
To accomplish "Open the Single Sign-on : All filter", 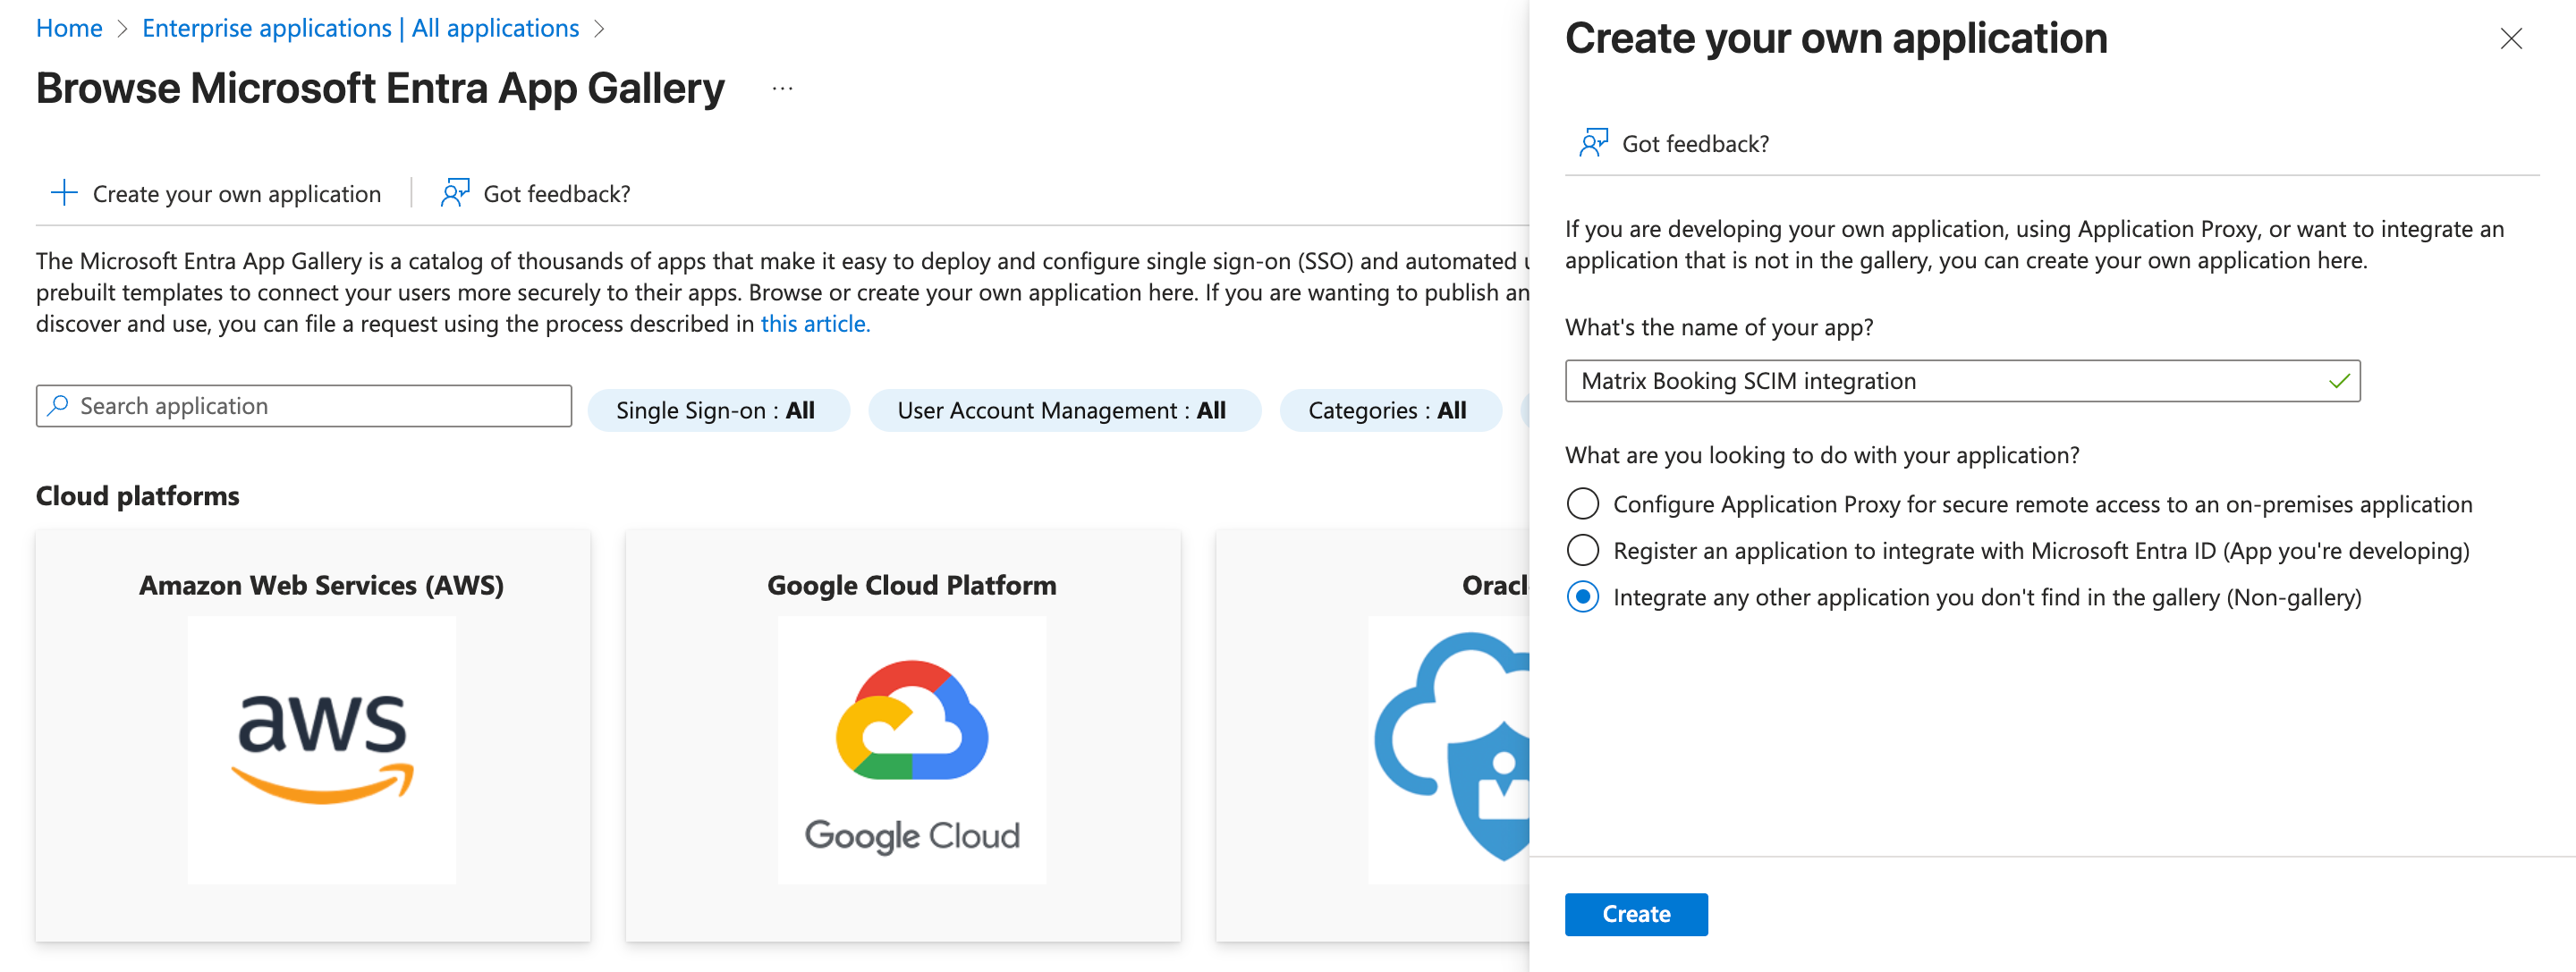I will pos(718,410).
